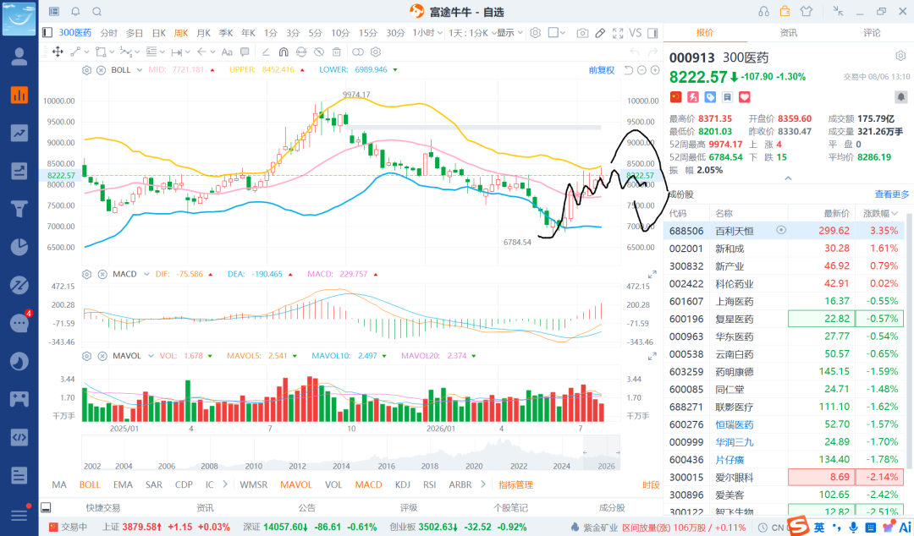This screenshot has width=914, height=536.
Task: Enter fullscreen chart mode
Action: [x=618, y=33]
